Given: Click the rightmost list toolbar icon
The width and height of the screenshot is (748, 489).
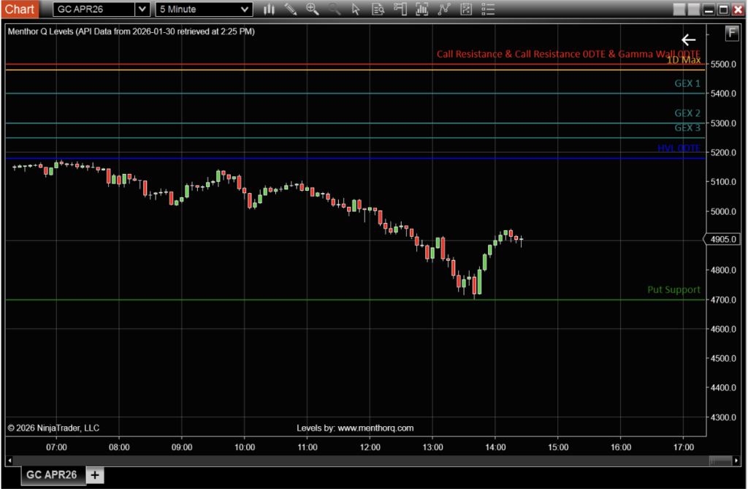Looking at the screenshot, I should click(x=487, y=10).
